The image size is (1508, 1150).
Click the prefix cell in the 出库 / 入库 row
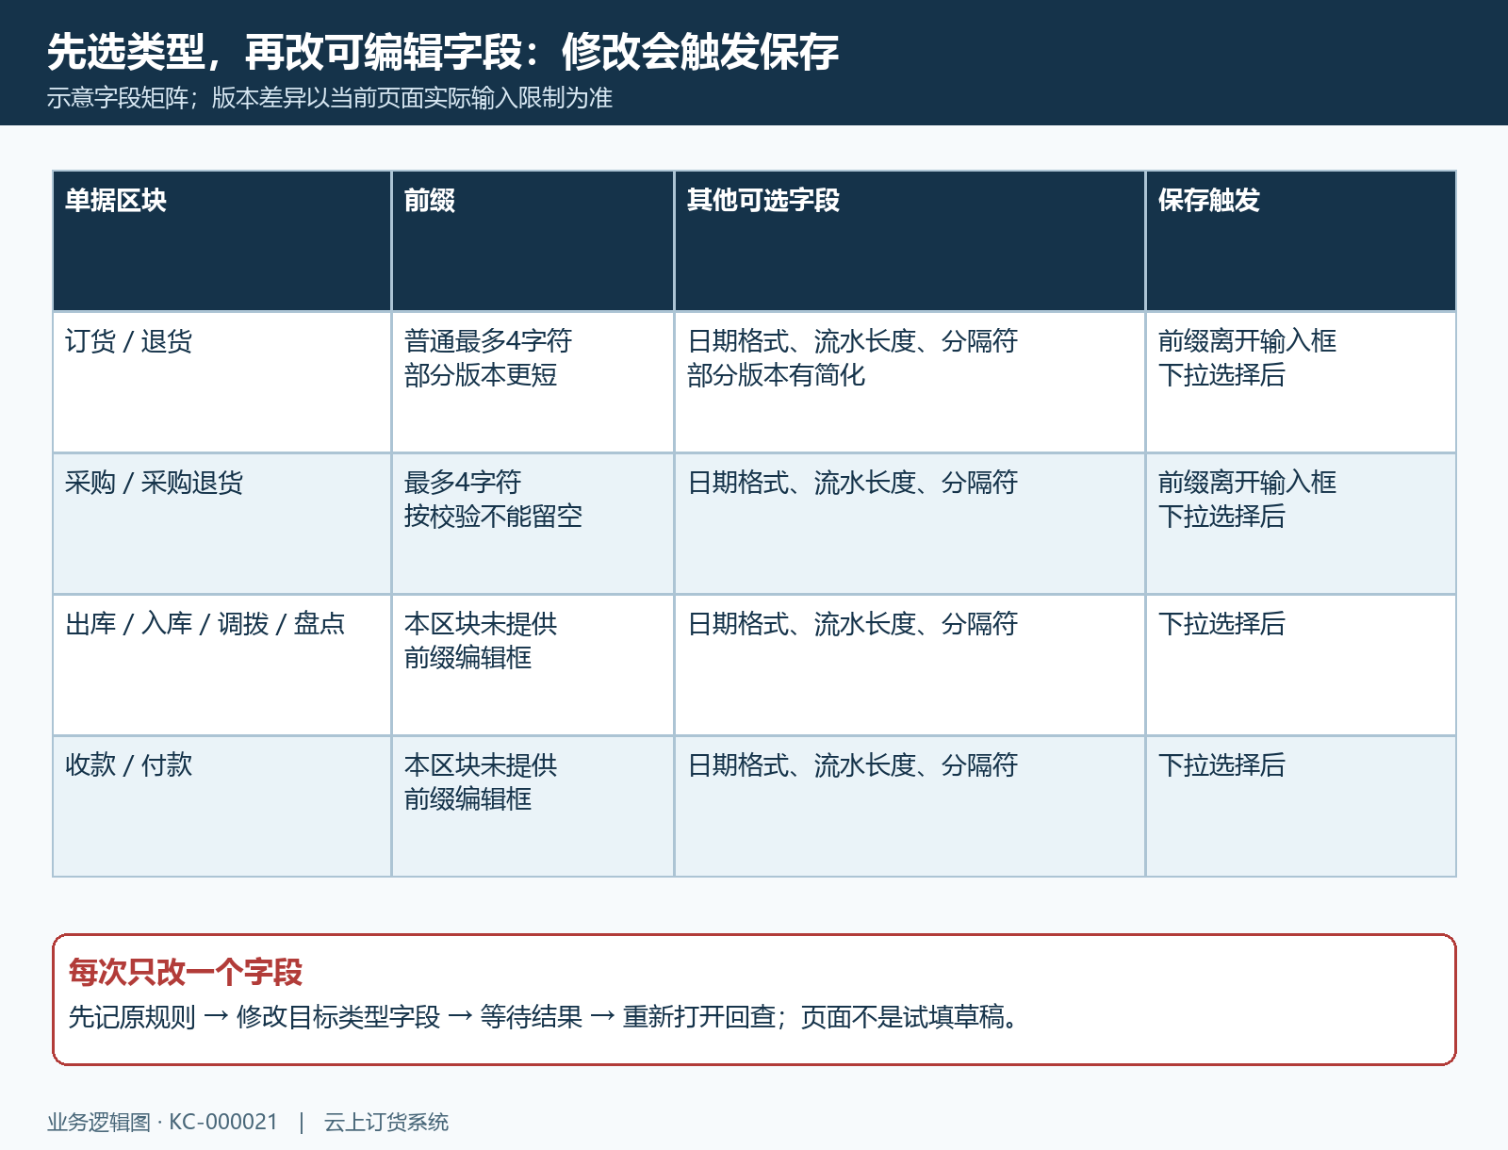pos(533,665)
